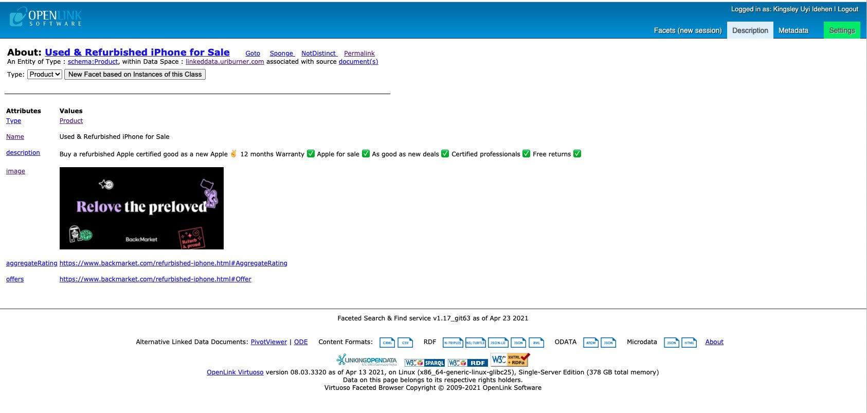
Task: Click the aggregateRating attribute link
Action: point(32,263)
